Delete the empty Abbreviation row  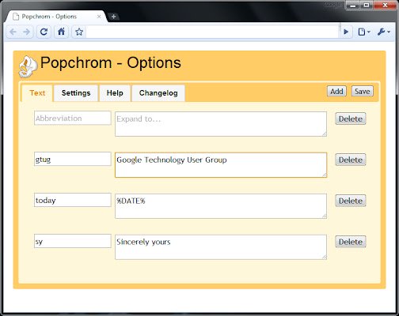pyautogui.click(x=351, y=118)
